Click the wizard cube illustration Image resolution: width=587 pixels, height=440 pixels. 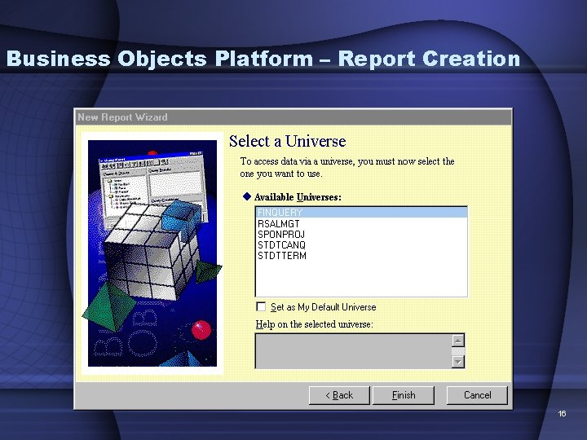(152, 253)
